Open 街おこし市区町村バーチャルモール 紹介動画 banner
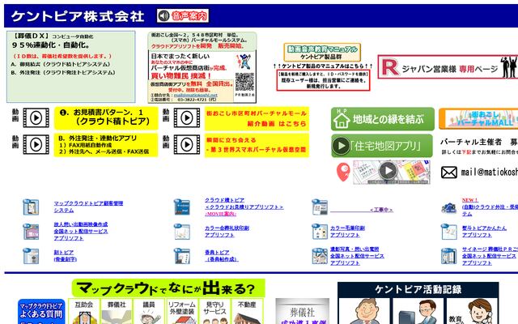Screen dimensions: 518x324 tap(257, 118)
